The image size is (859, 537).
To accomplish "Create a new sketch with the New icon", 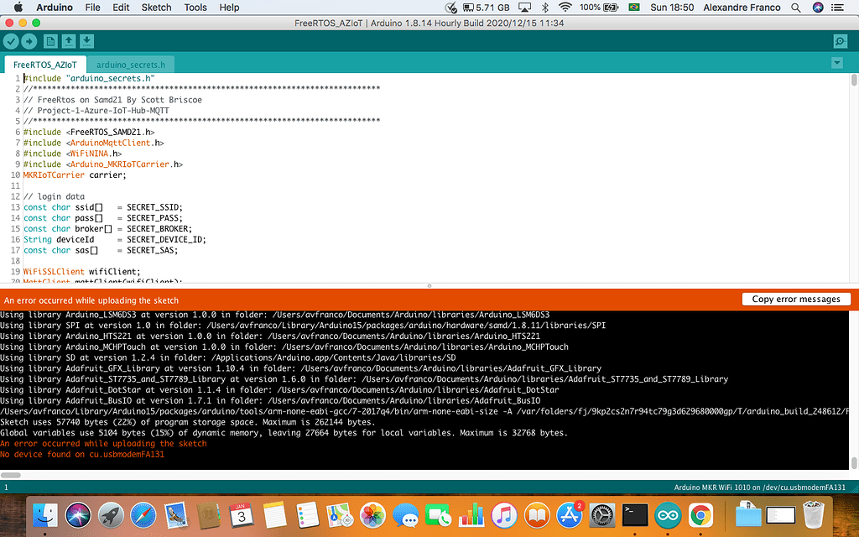I will click(x=49, y=41).
